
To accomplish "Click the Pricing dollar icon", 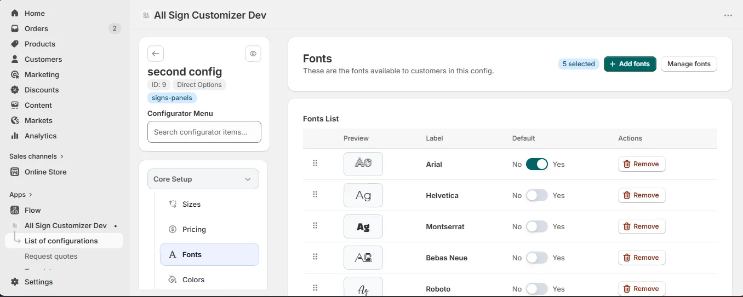I will tap(173, 229).
